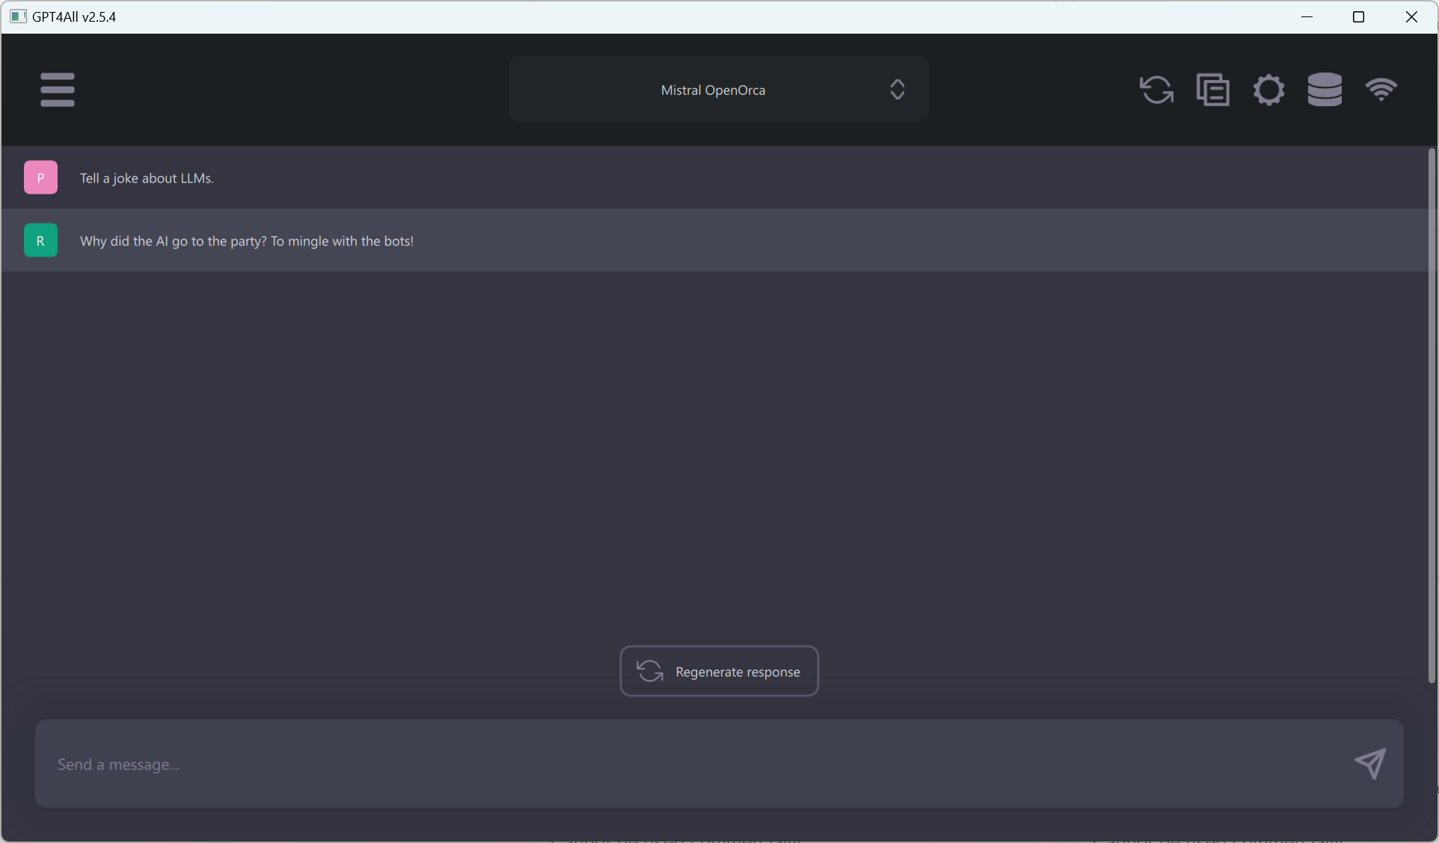The height and width of the screenshot is (843, 1439).
Task: Open settings gear icon
Action: click(1268, 90)
